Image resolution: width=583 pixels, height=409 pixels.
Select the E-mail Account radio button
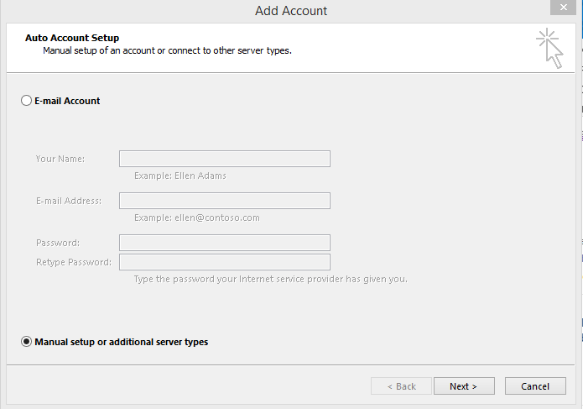pyautogui.click(x=27, y=101)
